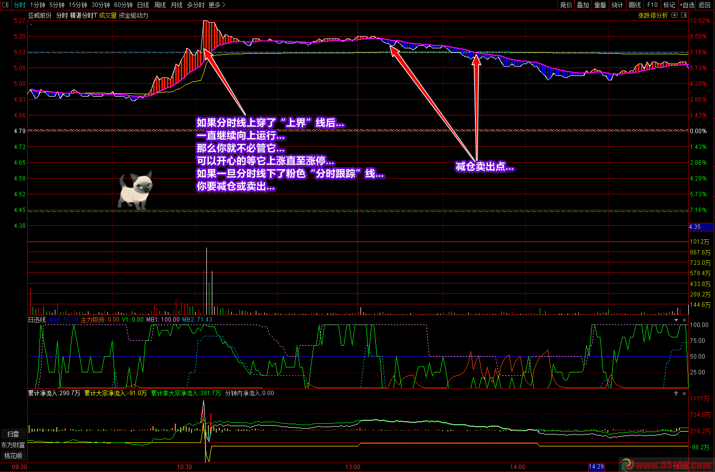Click the cat mascot image on the chart

point(136,191)
